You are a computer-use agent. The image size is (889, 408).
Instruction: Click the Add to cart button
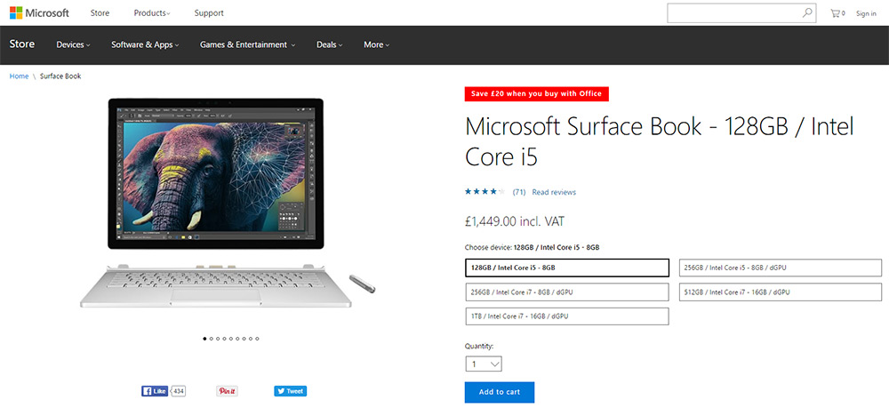point(500,392)
